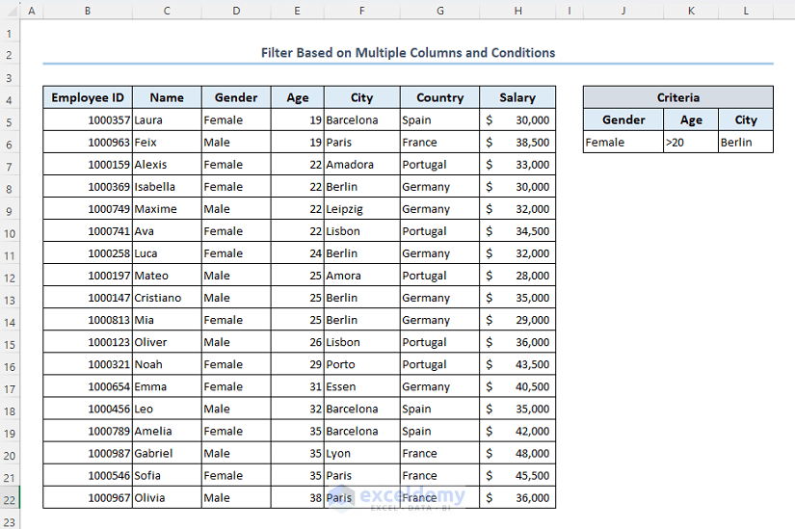Click the 'Employee ID' table header
This screenshot has height=529, width=795.
pyautogui.click(x=88, y=98)
